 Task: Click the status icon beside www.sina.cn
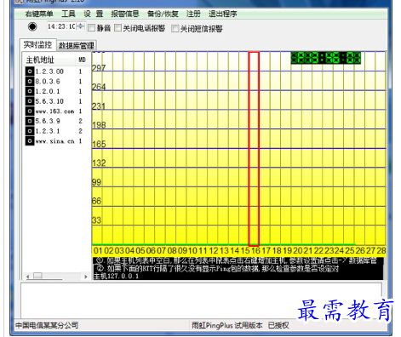click(30, 140)
